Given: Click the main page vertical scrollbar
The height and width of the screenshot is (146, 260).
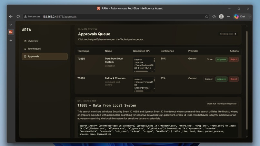Looking at the screenshot, I should pyautogui.click(x=247, y=80).
